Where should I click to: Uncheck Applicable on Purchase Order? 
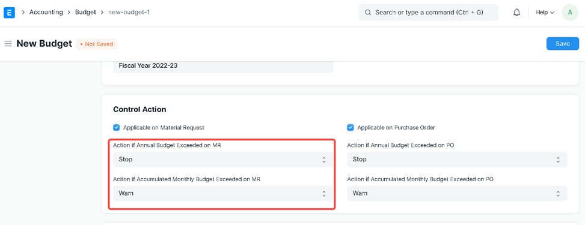(x=351, y=127)
